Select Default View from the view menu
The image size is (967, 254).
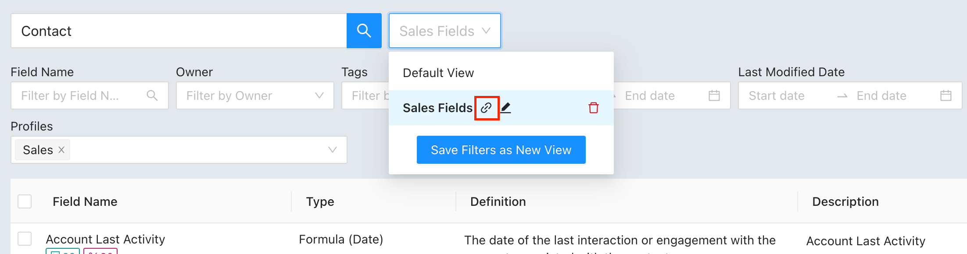[x=438, y=73]
